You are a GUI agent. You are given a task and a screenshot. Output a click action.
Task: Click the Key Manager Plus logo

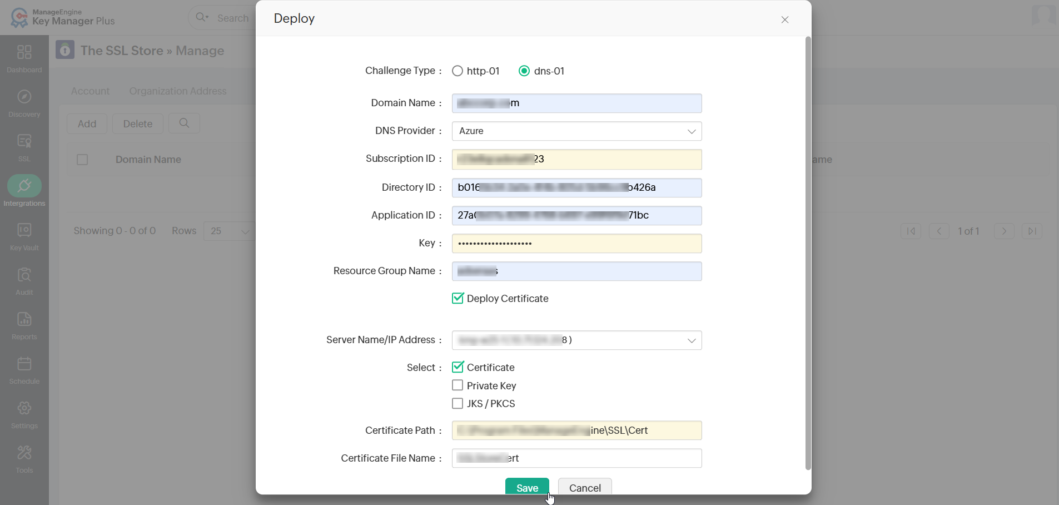point(62,17)
